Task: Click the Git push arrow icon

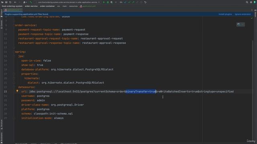Action: tap(133, 2)
